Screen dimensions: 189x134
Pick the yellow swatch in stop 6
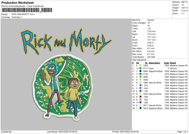coord(140,80)
